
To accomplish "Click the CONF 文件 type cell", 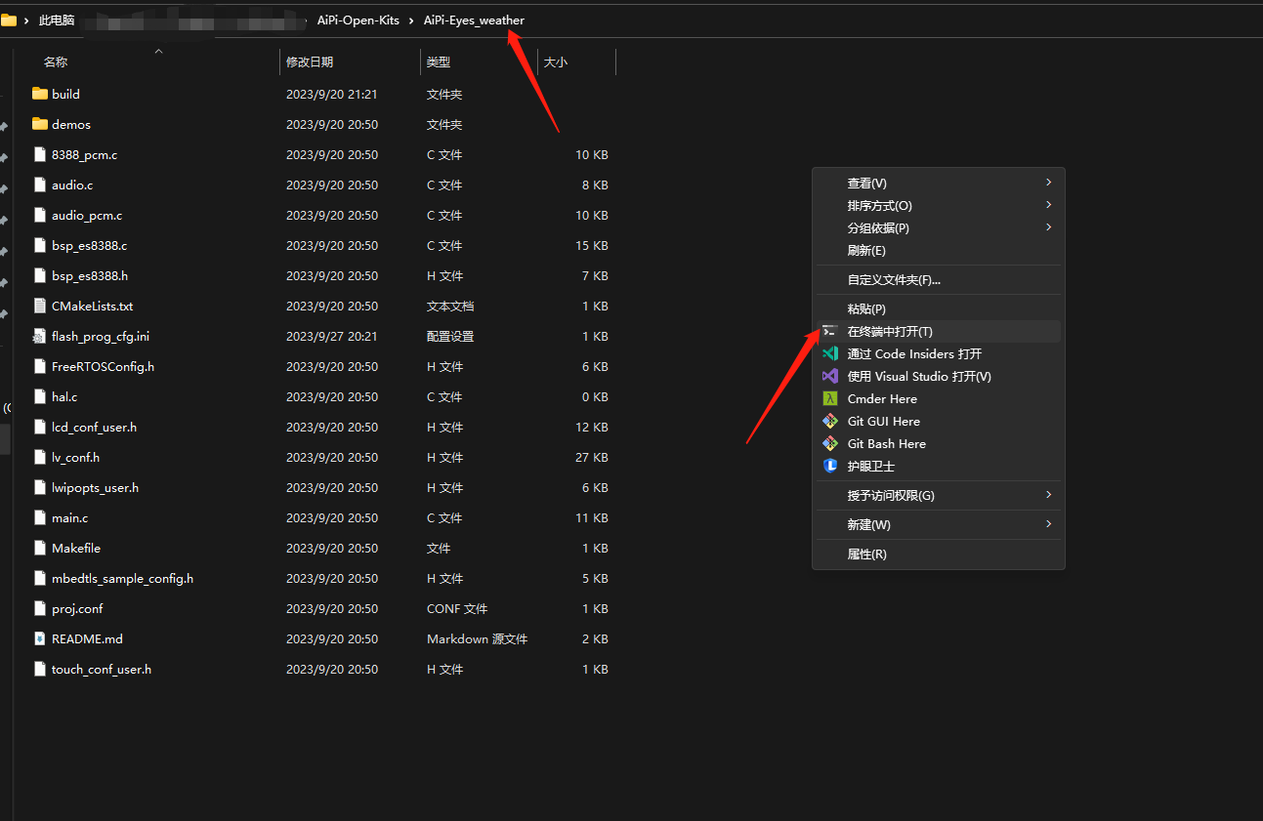I will coord(457,608).
